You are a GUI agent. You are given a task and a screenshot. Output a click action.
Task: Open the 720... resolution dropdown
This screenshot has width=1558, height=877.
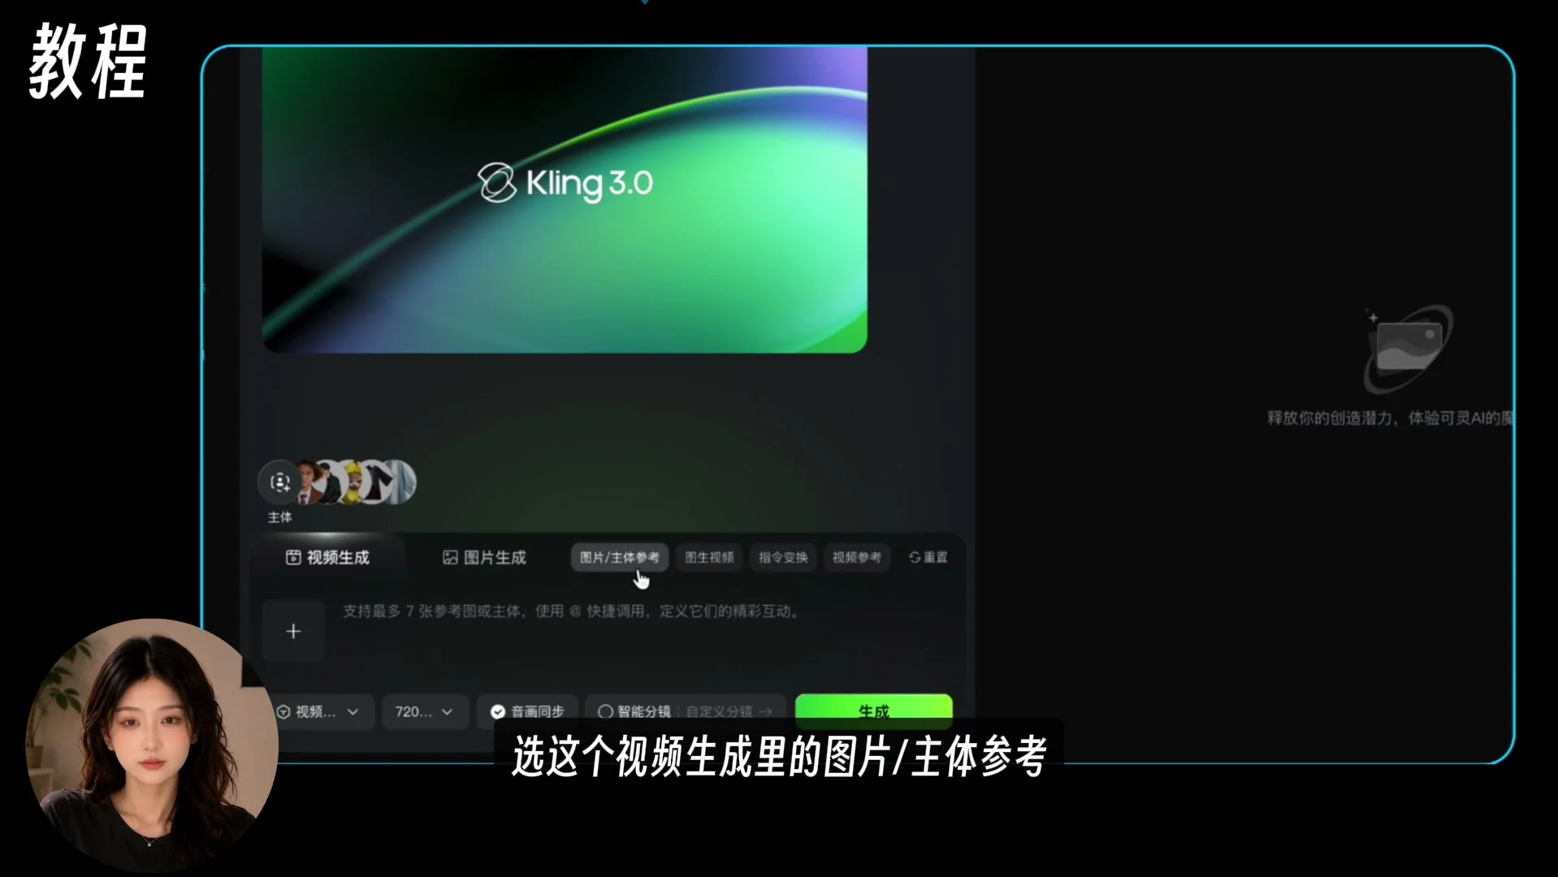[x=425, y=711]
